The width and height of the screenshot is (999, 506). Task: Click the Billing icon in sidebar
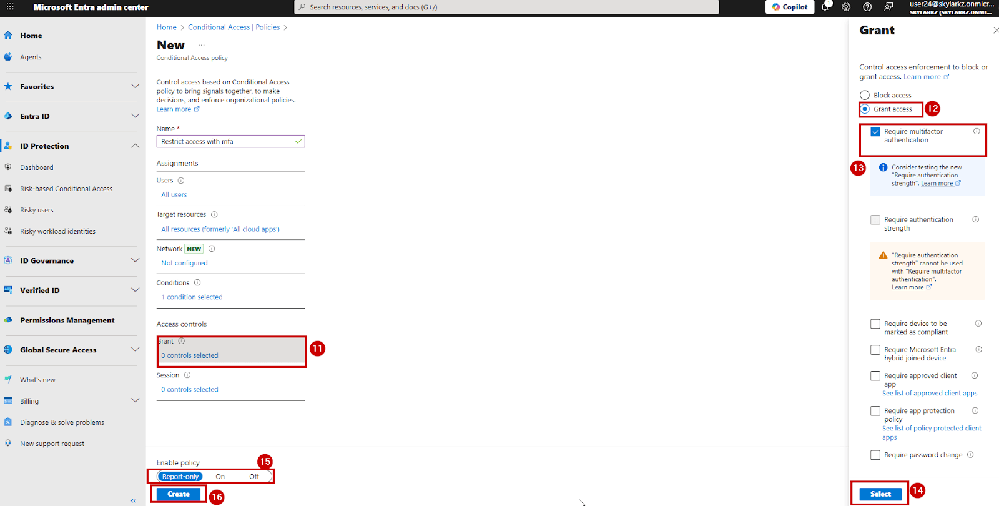[x=8, y=401]
